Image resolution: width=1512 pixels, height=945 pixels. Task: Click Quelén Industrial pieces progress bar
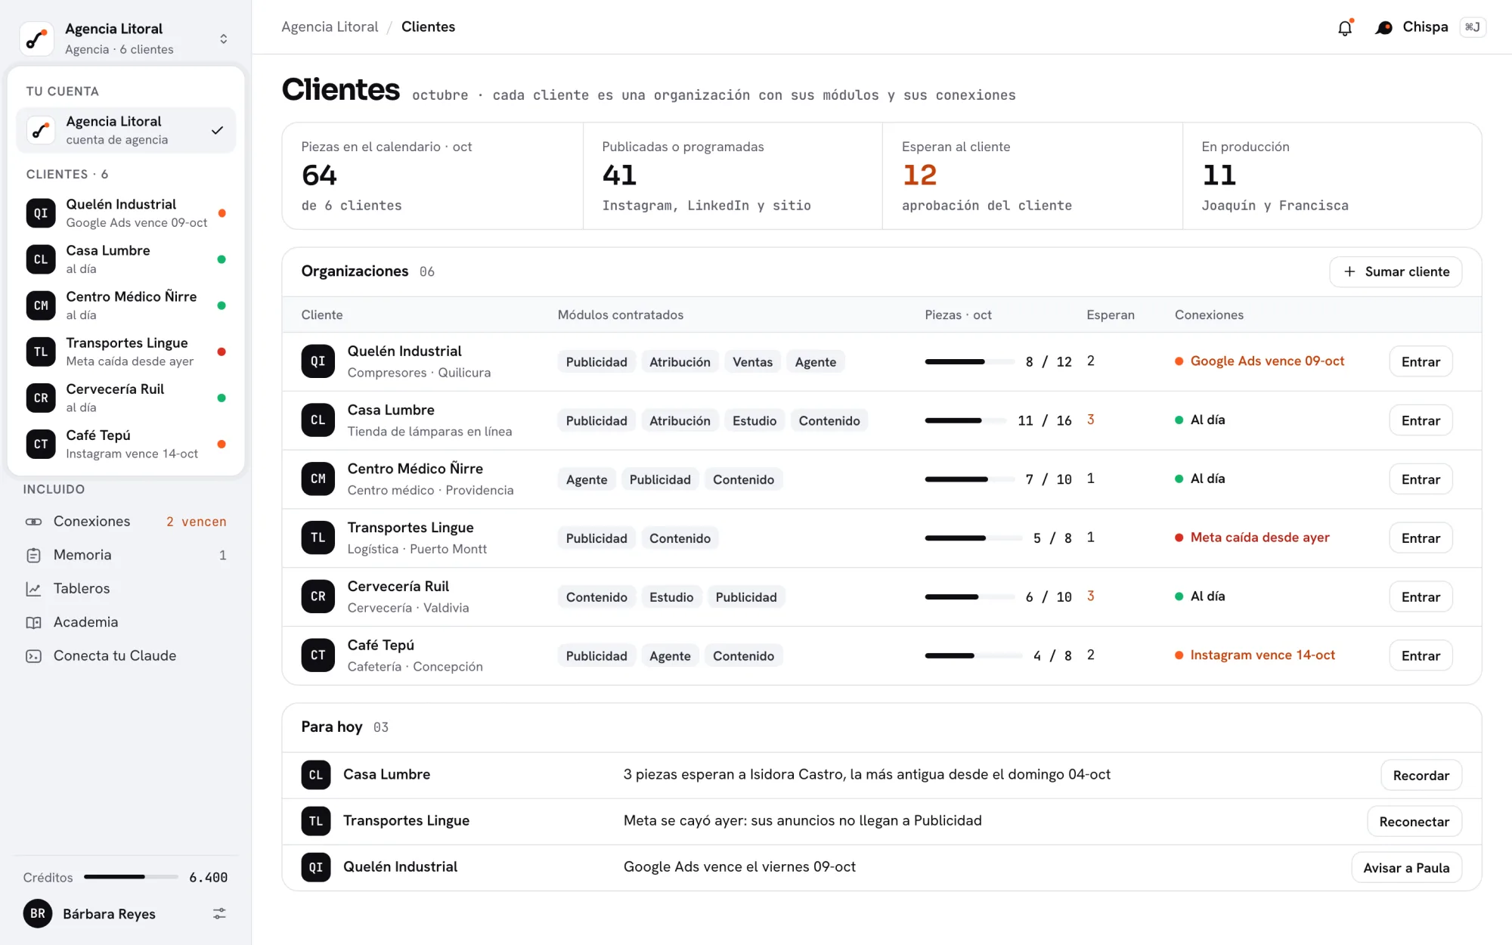pos(969,361)
